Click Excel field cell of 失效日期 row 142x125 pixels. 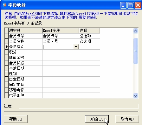pyautogui.click(x=61, y=68)
